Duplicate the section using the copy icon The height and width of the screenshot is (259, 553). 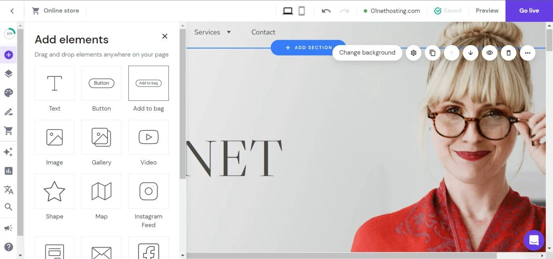[x=432, y=52]
